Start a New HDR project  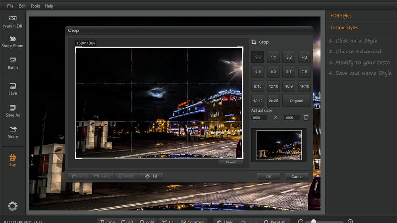13,22
